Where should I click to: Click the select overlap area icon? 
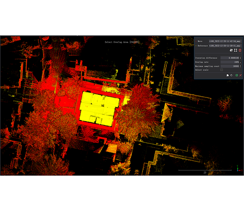pos(235,50)
